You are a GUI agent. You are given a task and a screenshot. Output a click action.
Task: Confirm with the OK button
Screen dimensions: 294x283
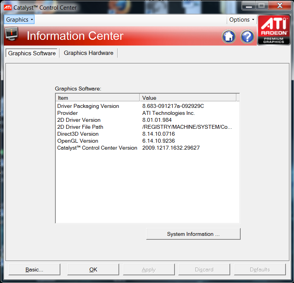93,269
